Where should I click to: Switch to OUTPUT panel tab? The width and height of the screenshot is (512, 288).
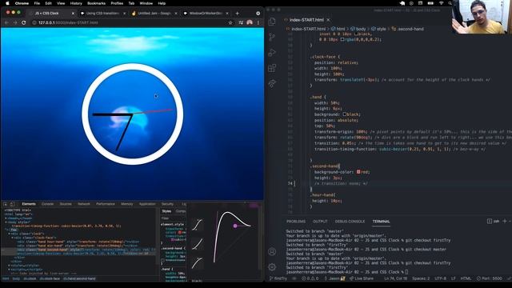pos(320,221)
